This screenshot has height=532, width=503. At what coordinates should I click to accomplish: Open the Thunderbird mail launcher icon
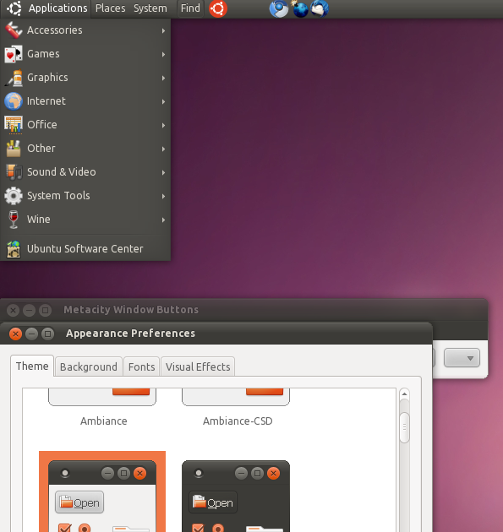click(320, 8)
